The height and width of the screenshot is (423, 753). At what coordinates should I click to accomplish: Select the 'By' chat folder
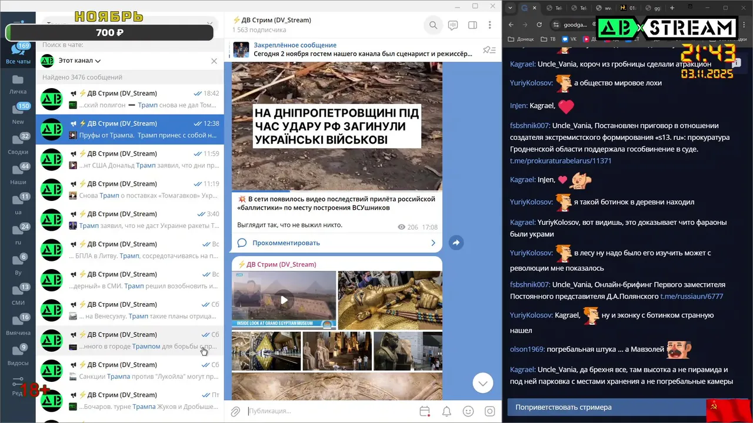coord(18,265)
